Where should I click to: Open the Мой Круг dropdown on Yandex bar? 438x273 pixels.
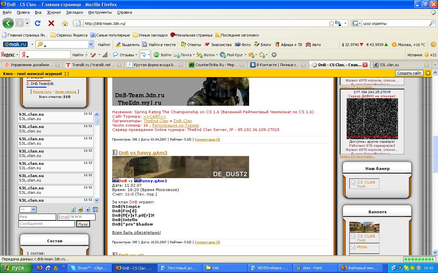[x=246, y=55]
